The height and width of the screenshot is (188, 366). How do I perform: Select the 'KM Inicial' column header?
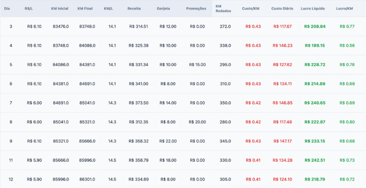(59, 8)
